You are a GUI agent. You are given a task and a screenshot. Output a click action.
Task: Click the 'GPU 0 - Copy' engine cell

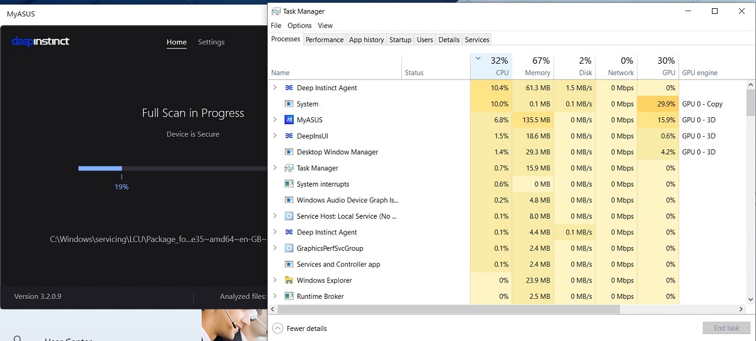coord(702,104)
